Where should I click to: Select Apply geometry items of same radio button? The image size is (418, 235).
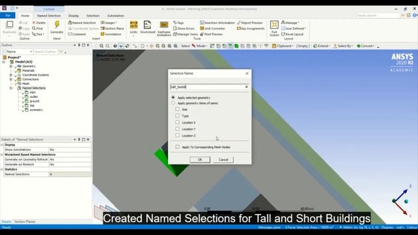click(x=173, y=103)
